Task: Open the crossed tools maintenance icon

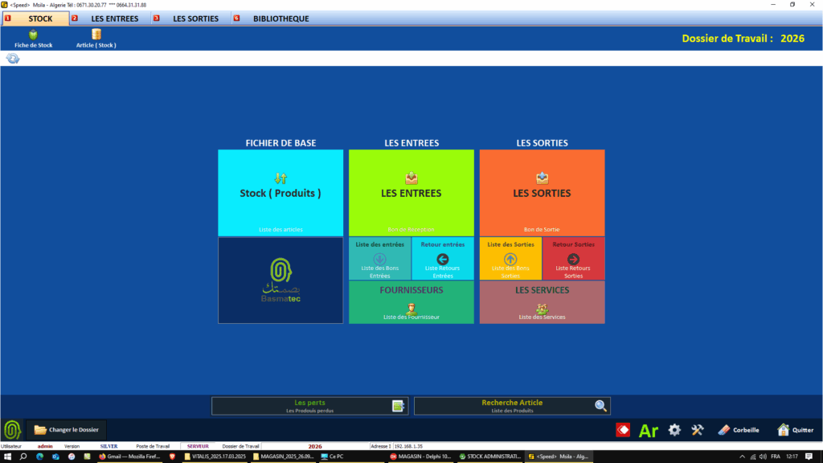Action: [x=698, y=430]
